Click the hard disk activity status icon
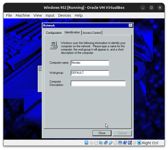 pos(87,143)
